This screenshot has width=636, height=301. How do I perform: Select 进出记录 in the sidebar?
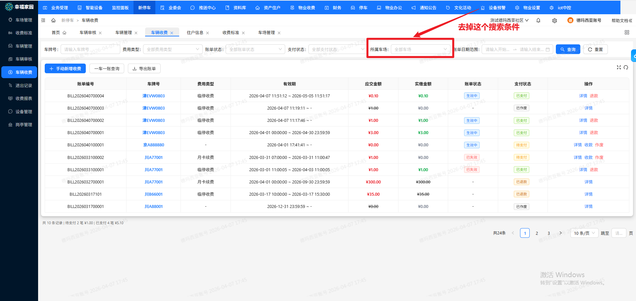point(24,85)
